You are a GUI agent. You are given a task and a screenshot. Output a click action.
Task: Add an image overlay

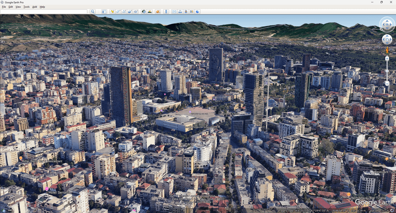[x=130, y=12]
